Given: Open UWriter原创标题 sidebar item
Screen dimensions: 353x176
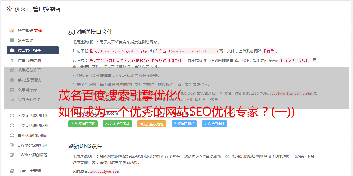Looking at the screenshot, I should (x=33, y=155).
